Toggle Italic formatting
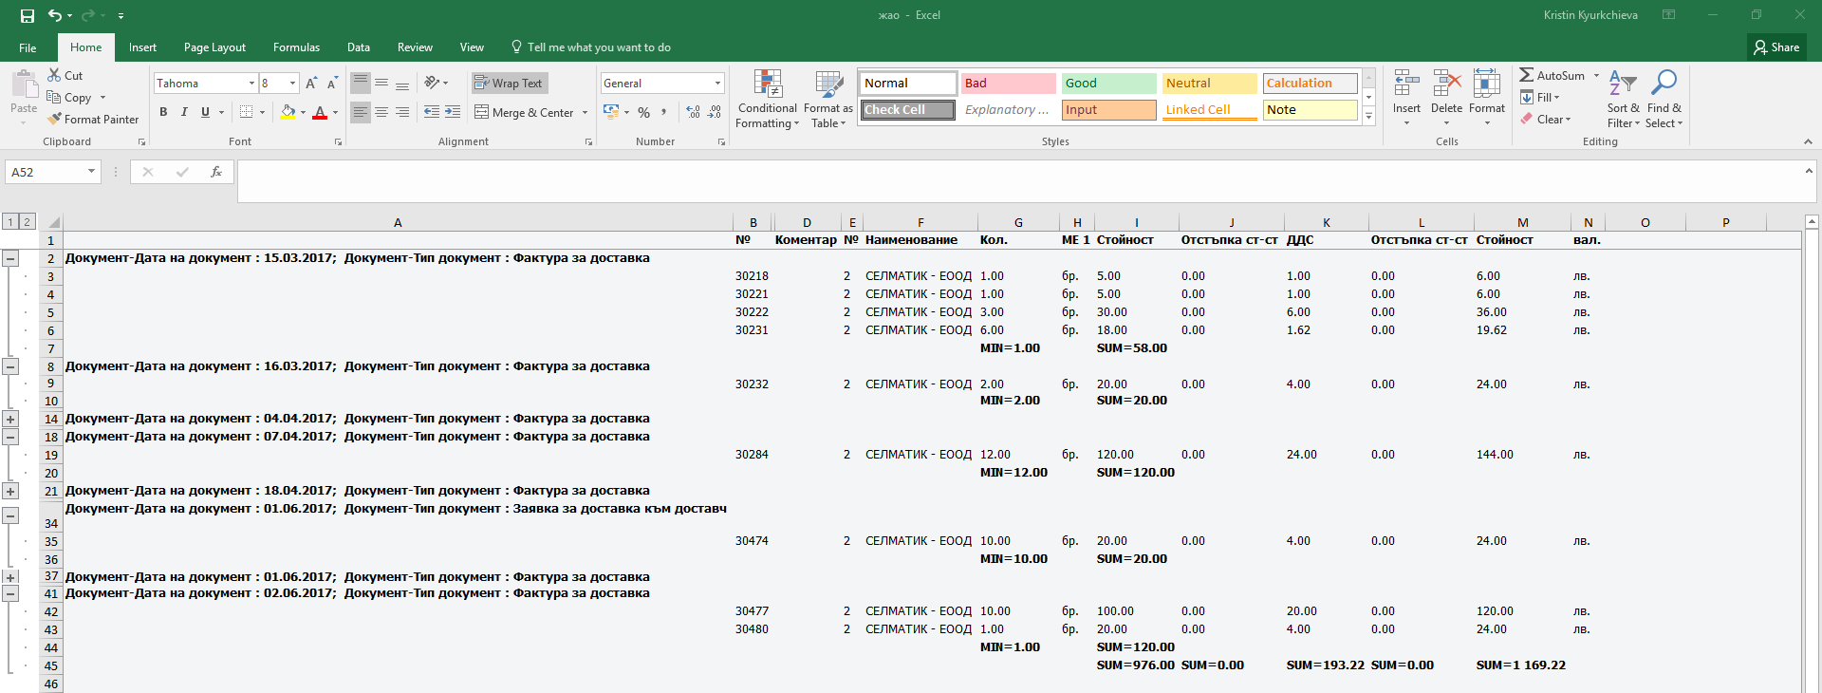This screenshot has width=1822, height=693. pos(184,112)
